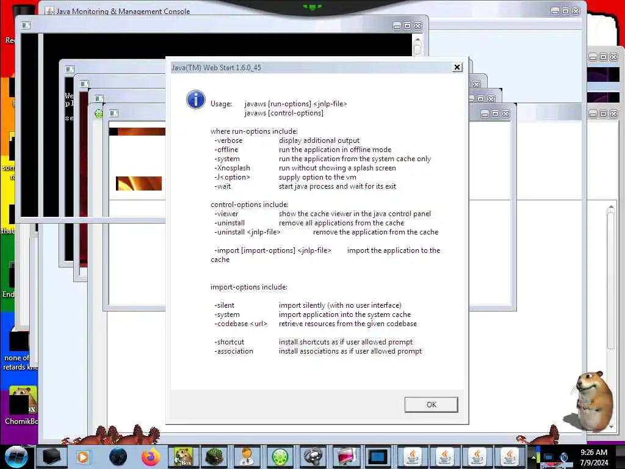Click the scrollbar of the black console window
Viewport: 625px width, 469px height.
click(417, 45)
